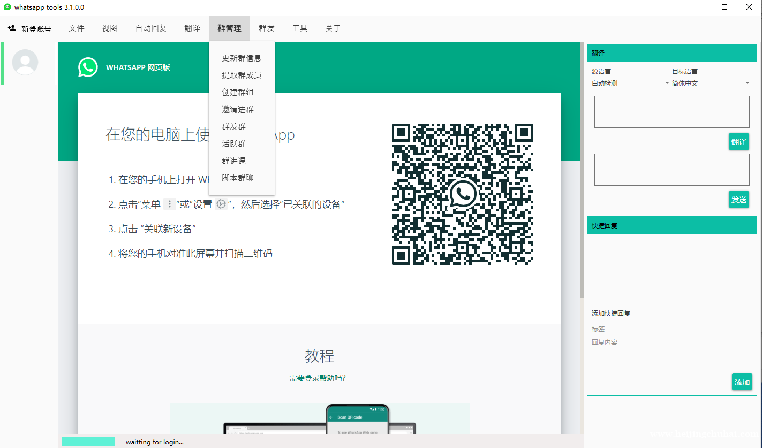Click the green 发送 button
Viewport: 762px width, 448px height.
738,199
